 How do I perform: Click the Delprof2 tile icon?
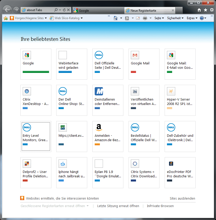pos(27,164)
